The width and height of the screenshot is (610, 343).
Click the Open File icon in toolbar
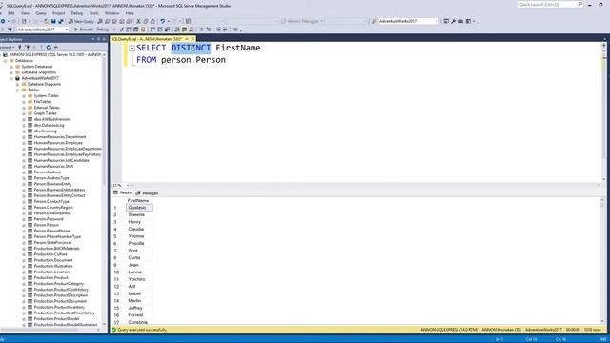click(x=47, y=21)
